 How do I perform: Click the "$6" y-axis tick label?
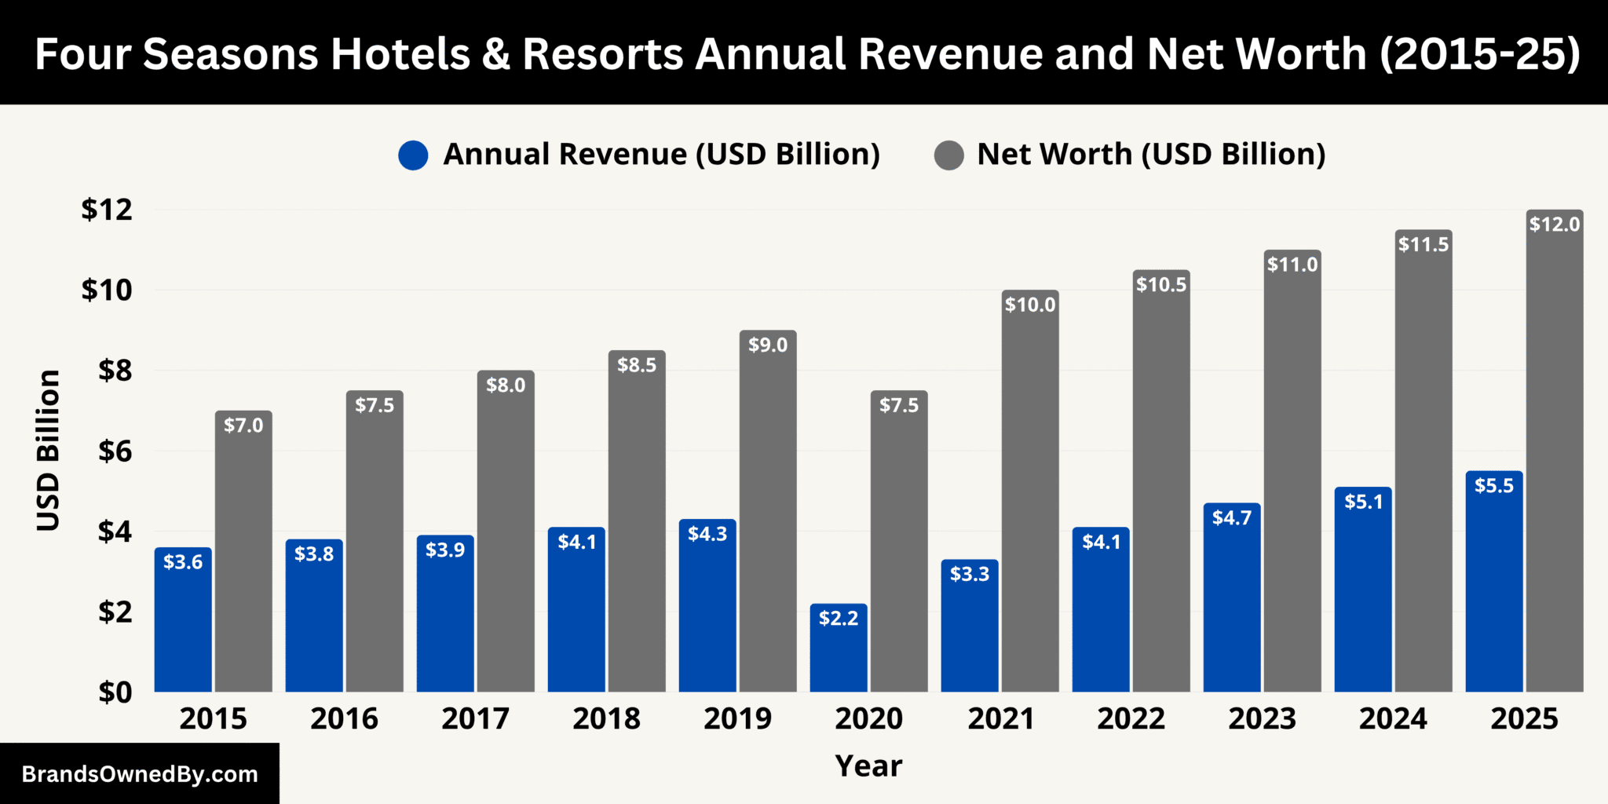(115, 451)
